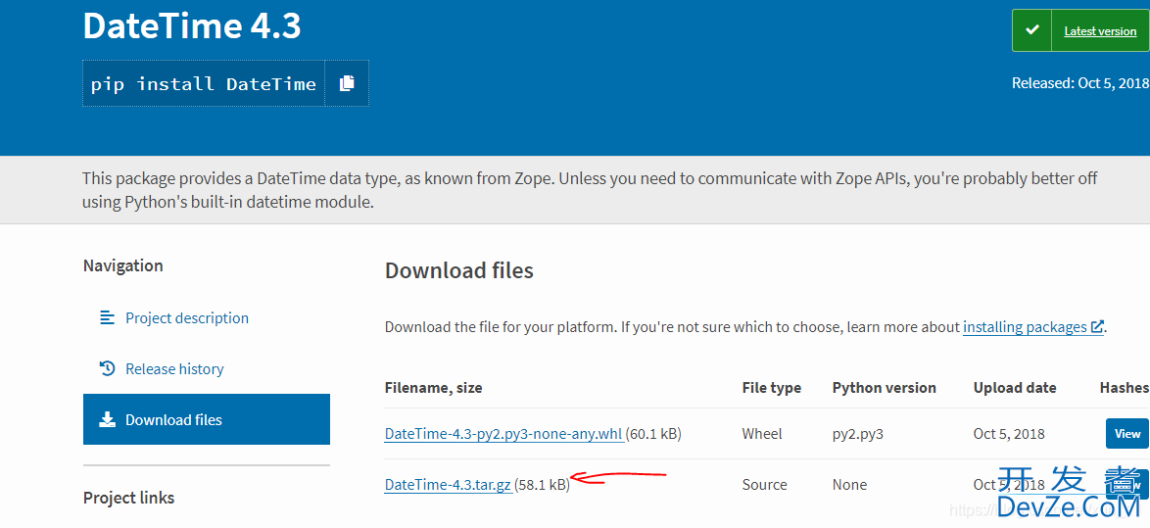This screenshot has height=528, width=1150.
Task: Click the Source file type cell
Action: pyautogui.click(x=765, y=485)
